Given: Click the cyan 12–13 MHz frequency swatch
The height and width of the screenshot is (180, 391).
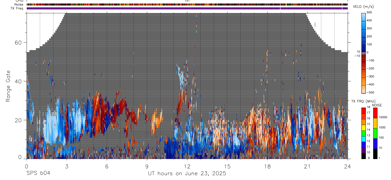Looking at the screenshot, I should coord(364,139).
